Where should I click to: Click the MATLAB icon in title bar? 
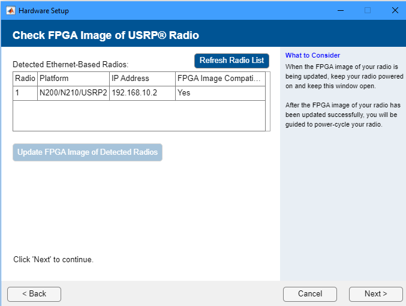coord(10,10)
